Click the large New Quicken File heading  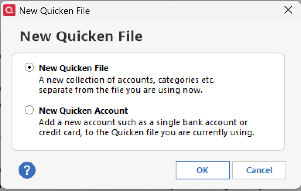click(81, 36)
